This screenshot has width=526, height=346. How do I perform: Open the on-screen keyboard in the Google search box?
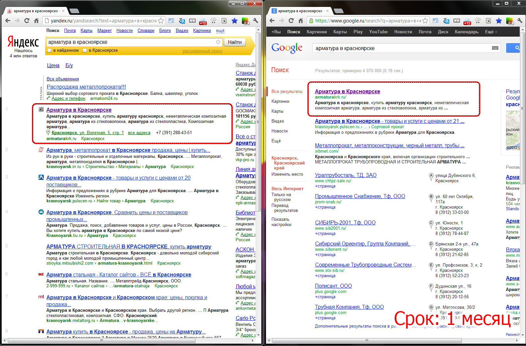(495, 48)
